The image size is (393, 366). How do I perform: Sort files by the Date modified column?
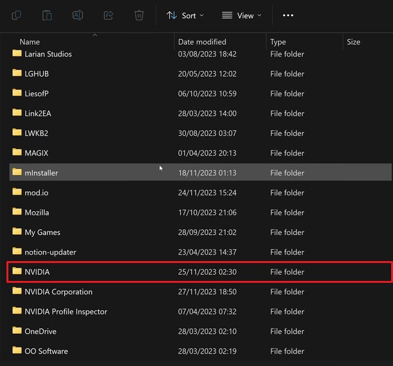[x=202, y=42]
